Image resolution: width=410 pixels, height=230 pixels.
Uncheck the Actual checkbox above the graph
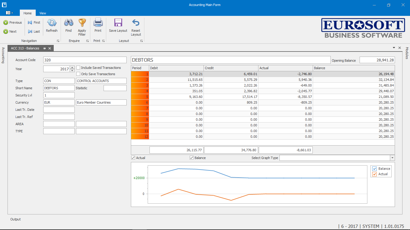click(x=133, y=158)
